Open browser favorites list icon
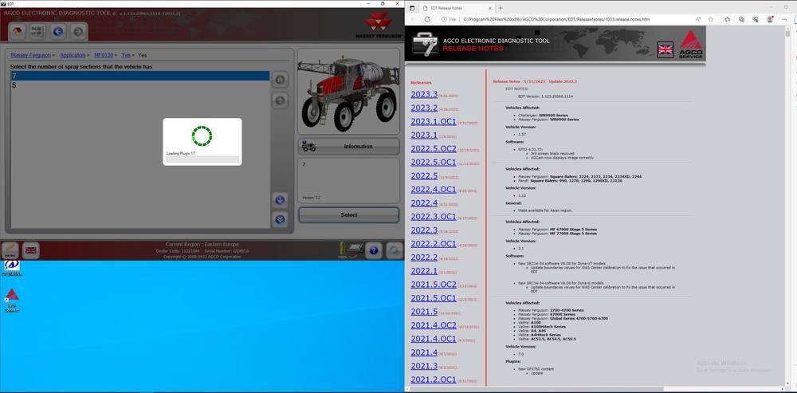Screen dimensions: 797x393 coord(728,19)
